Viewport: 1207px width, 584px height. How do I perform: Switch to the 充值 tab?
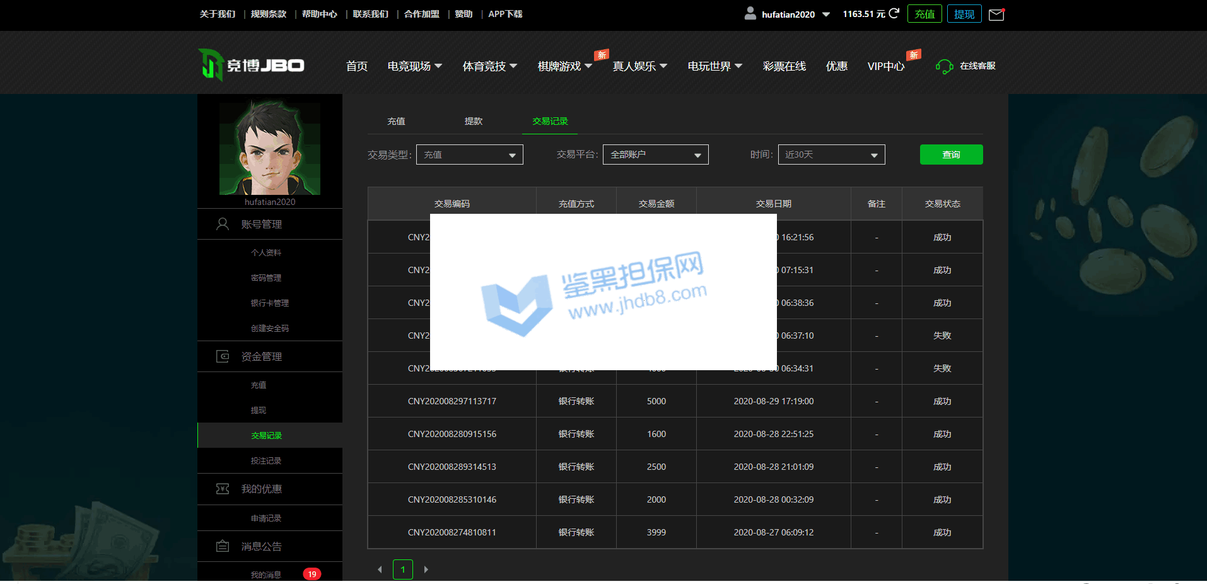396,121
